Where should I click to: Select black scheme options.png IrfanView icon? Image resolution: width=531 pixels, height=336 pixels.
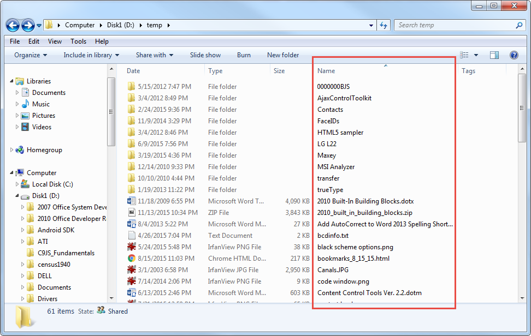[x=132, y=247]
